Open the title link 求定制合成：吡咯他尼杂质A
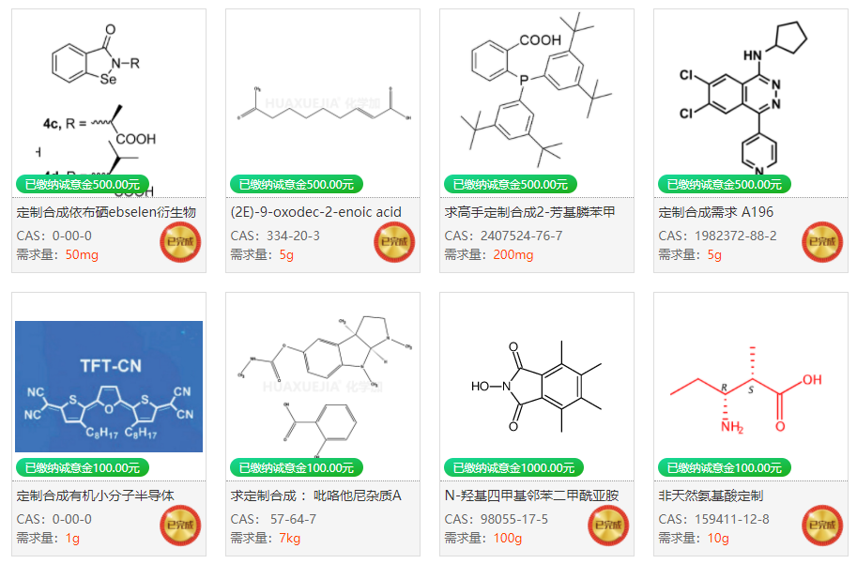 pos(316,495)
